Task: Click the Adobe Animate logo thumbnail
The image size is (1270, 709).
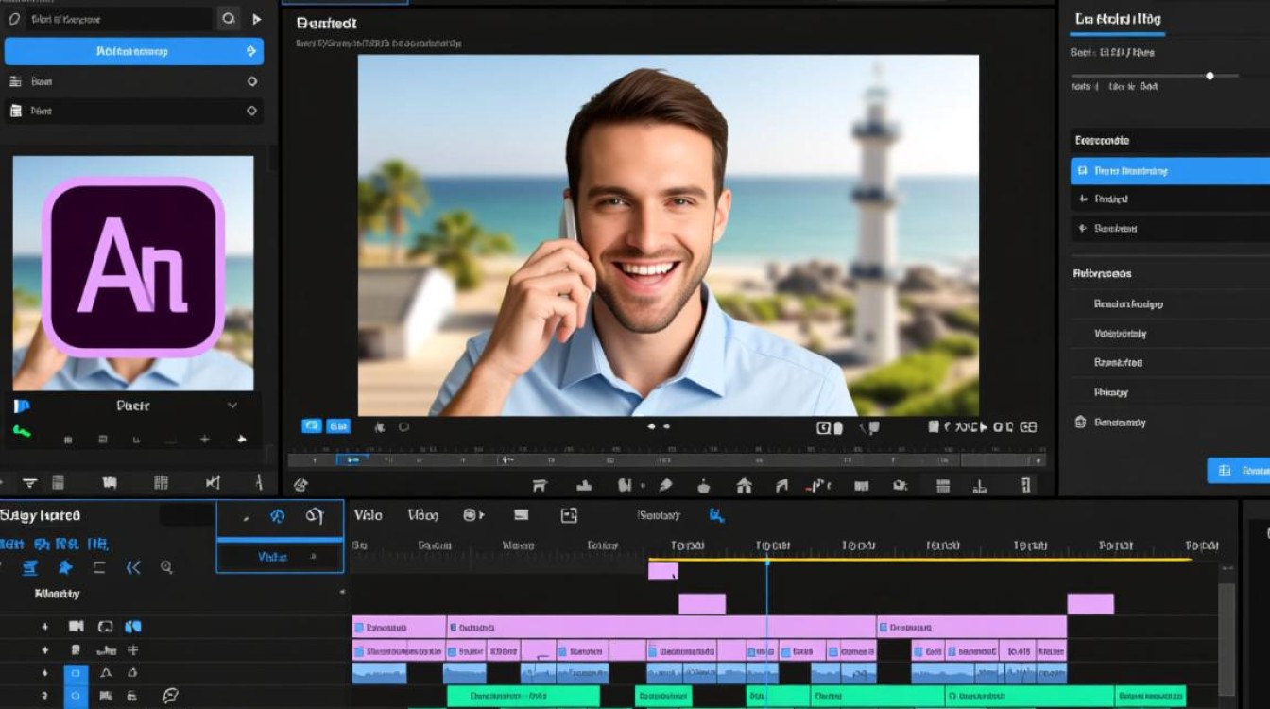Action: coord(133,267)
